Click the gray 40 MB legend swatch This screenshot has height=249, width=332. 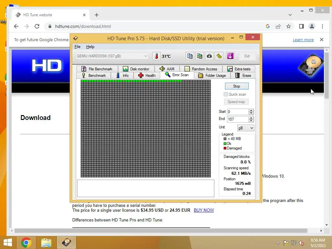tap(225, 139)
